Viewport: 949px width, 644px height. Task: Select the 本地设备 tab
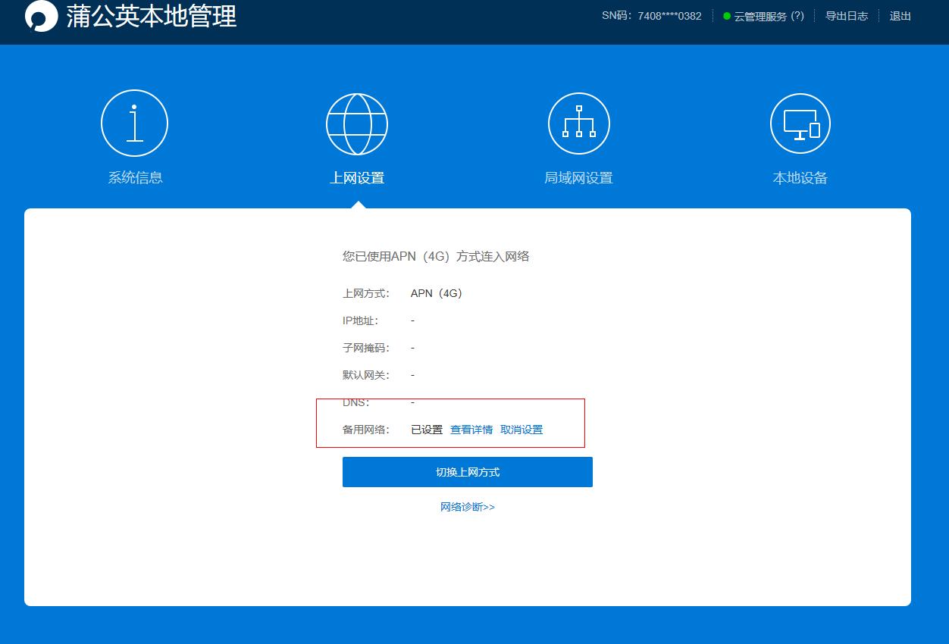click(x=800, y=177)
